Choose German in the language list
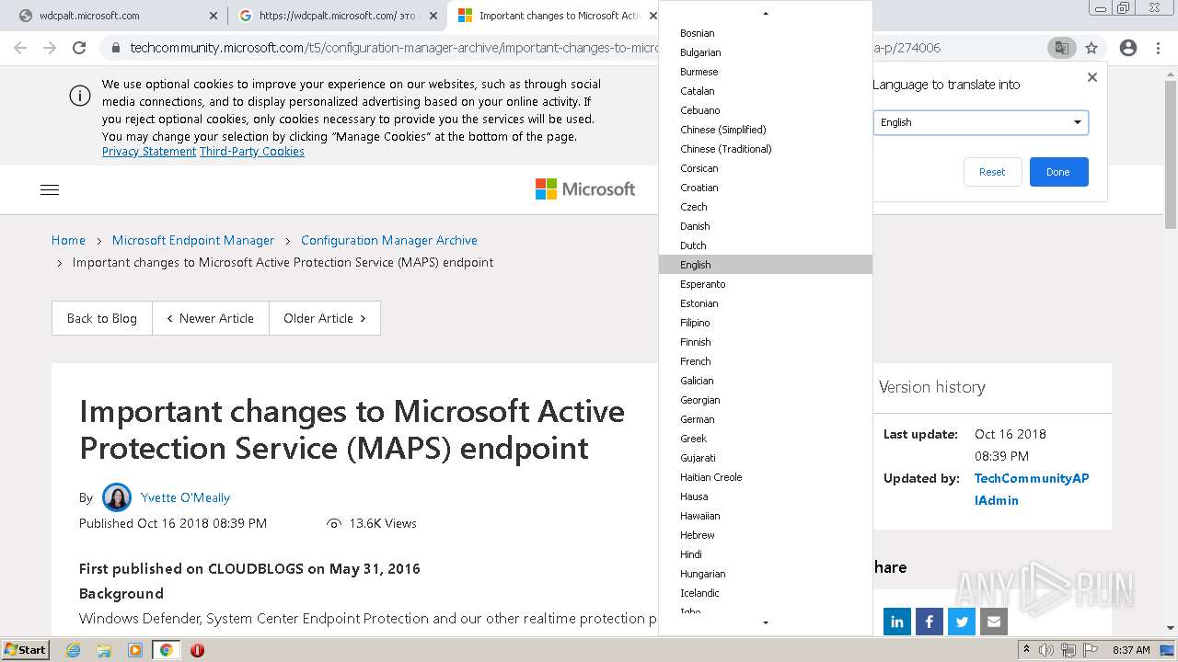Viewport: 1178px width, 662px height. pyautogui.click(x=698, y=419)
